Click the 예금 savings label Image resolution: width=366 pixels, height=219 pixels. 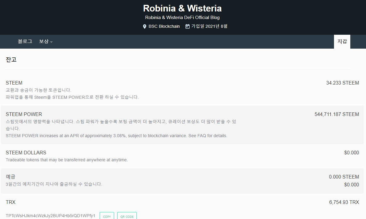[11, 177]
